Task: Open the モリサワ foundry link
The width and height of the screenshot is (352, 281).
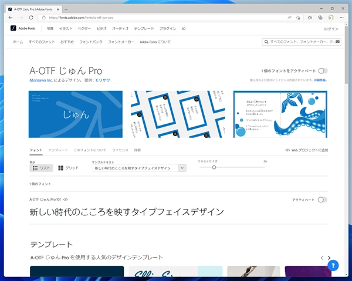Action: coord(102,80)
